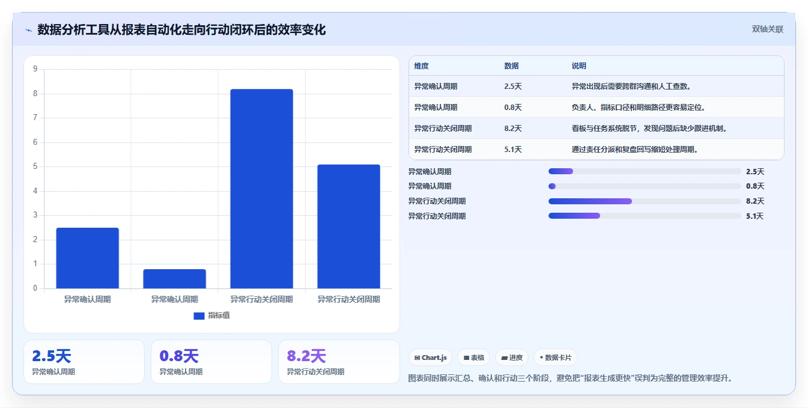Click the lightning icon beside the page title
Image resolution: width=808 pixels, height=408 pixels.
click(28, 30)
